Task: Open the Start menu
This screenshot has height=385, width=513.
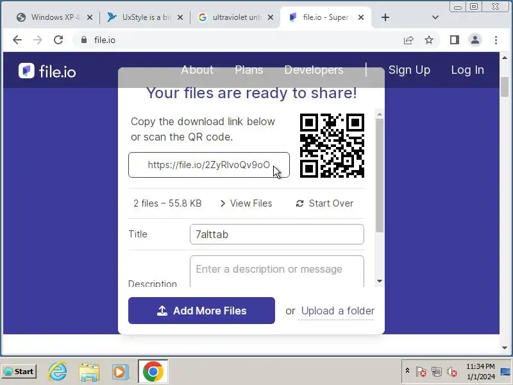Action: click(19, 372)
